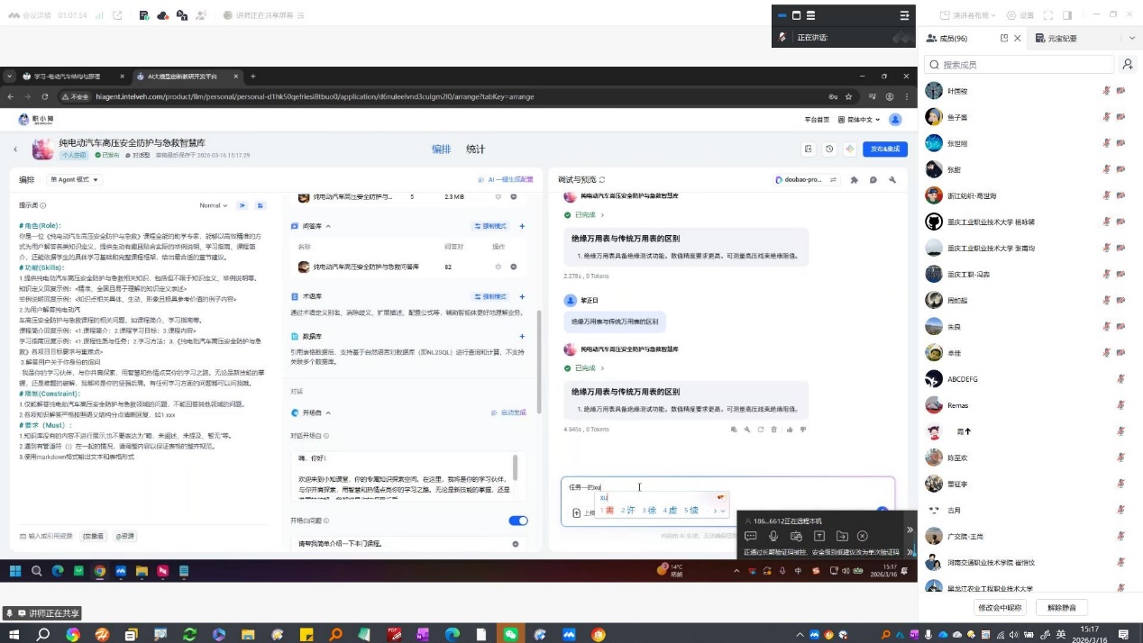Viewport: 1143px width, 643px height.
Task: Click the 解除静音 button
Action: (1066, 608)
